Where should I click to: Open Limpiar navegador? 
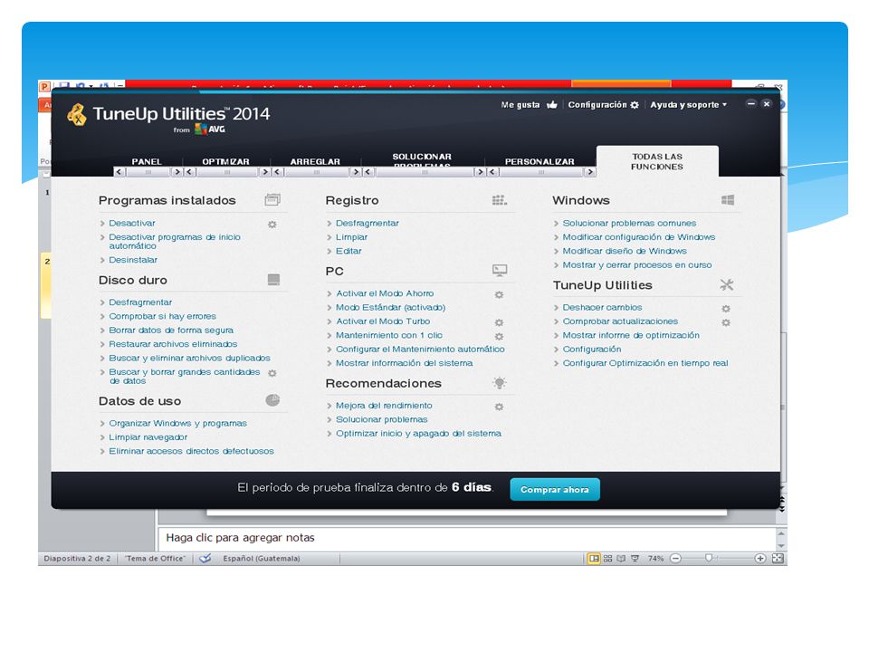point(148,436)
